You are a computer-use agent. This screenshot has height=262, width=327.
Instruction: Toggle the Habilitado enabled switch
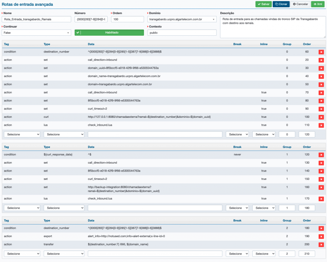click(x=109, y=32)
